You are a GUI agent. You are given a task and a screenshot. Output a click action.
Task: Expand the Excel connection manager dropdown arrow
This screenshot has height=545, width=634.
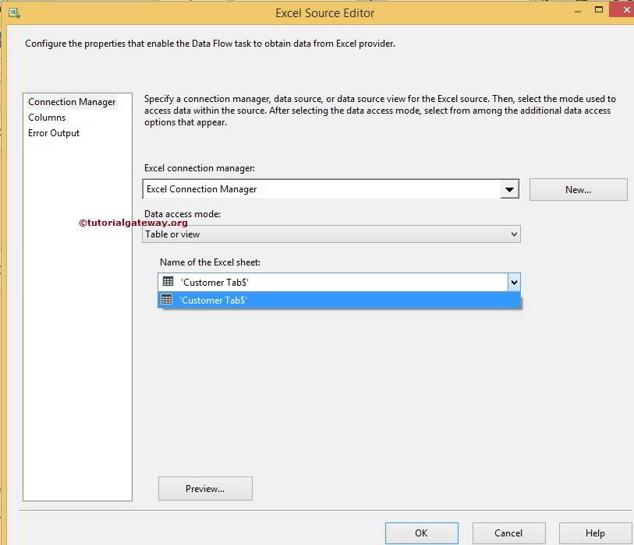click(x=510, y=189)
